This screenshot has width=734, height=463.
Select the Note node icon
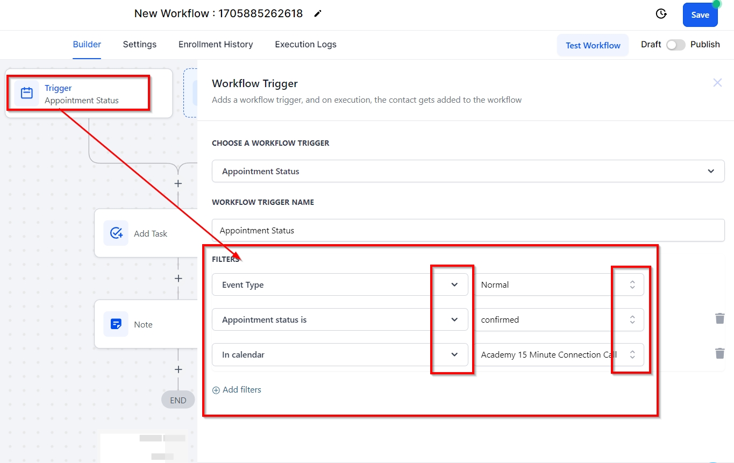tap(116, 324)
